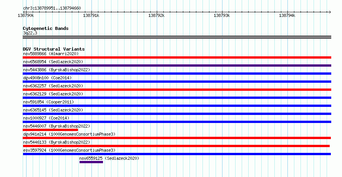342x177 pixels.
Task: Click the nsv5446007 (ByrskaBishop2022) label
Action: tap(56, 126)
